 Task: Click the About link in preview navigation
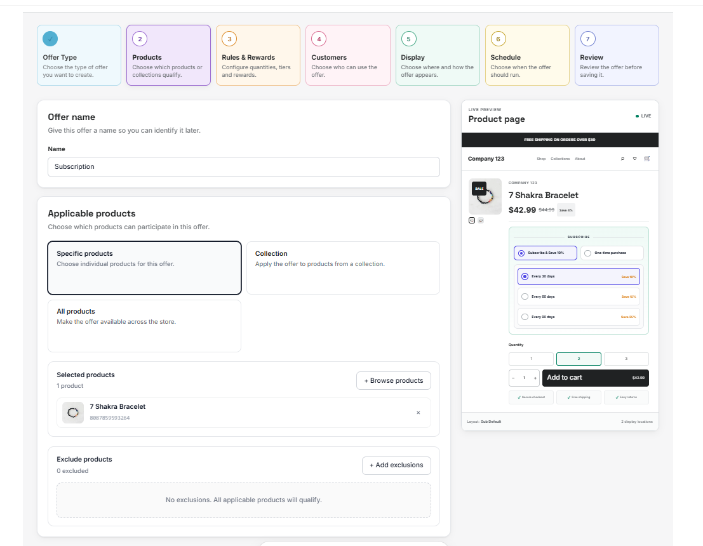(580, 159)
